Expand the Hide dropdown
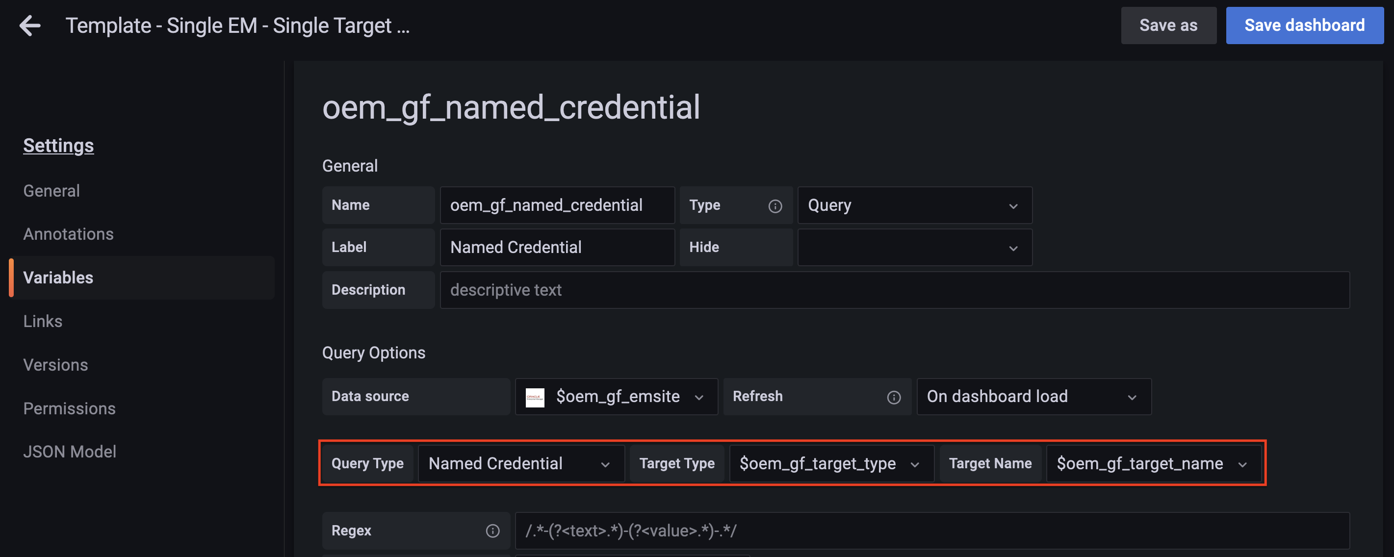 tap(914, 248)
